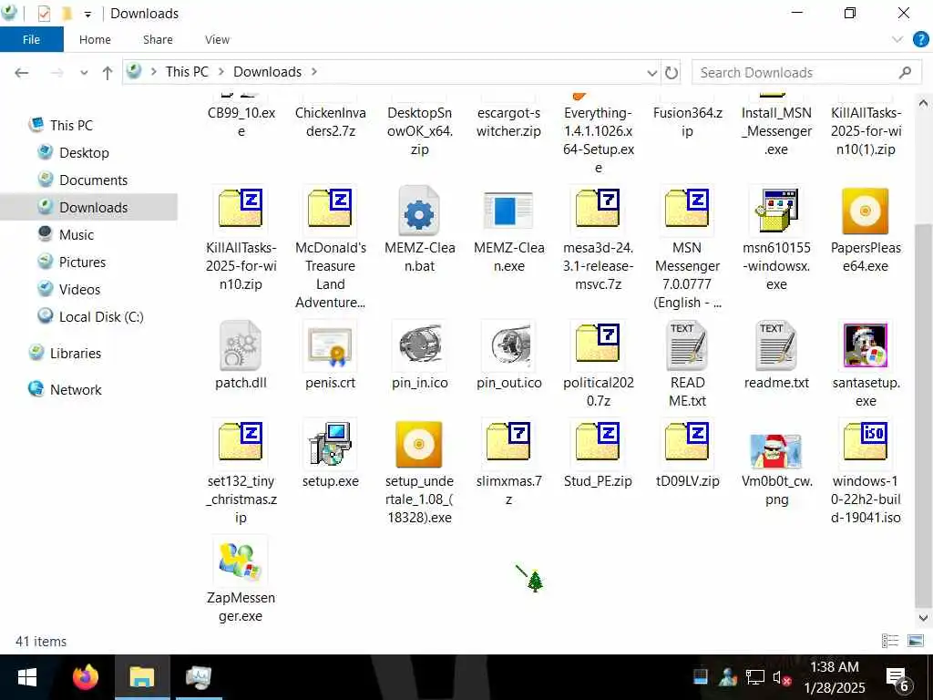Click Properties quick access checkmark icon
This screenshot has width=933, height=700.
44,13
